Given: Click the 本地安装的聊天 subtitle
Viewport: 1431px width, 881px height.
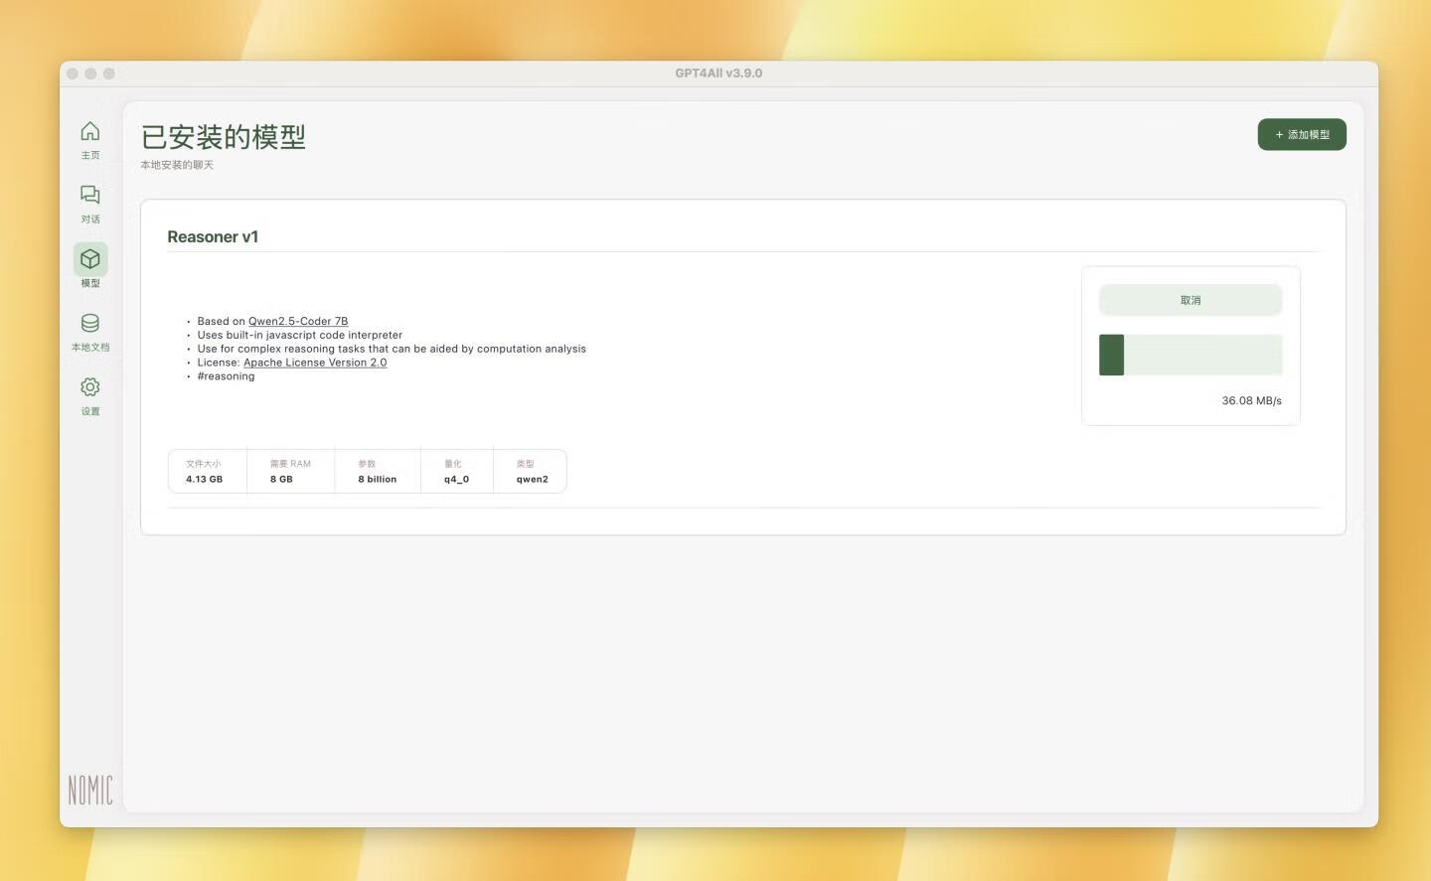Looking at the screenshot, I should [177, 165].
